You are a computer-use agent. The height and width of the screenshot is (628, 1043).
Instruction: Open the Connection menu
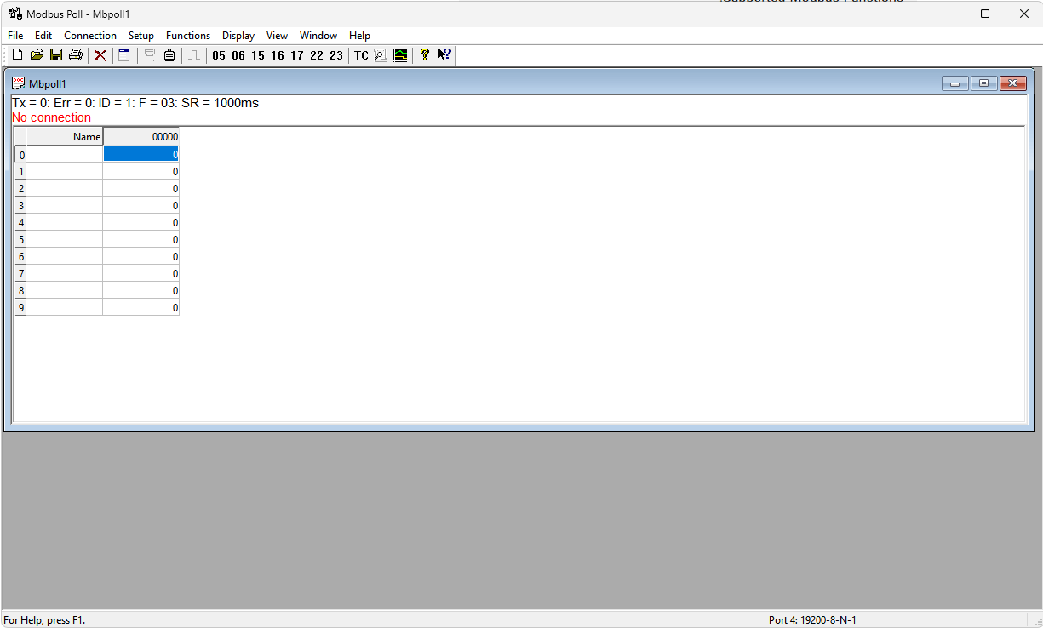[x=90, y=36]
